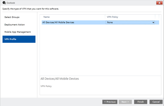Click the narrow blank column header after VPN Policy
Image resolution: width=164 pixels, height=106 pixels.
tap(157, 17)
